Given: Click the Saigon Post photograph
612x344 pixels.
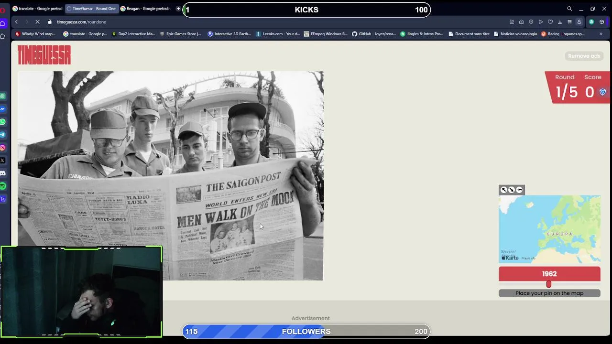Looking at the screenshot, I should [171, 176].
